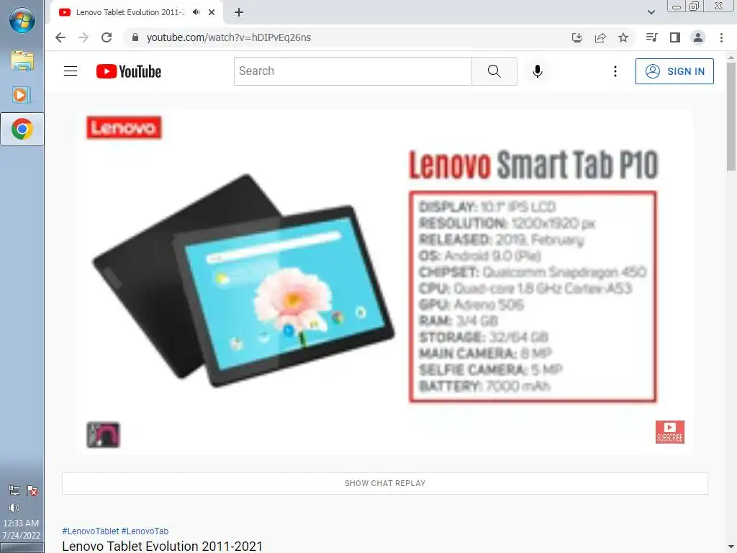Viewport: 737px width, 553px height.
Task: Click the network tray icon
Action: 14,490
